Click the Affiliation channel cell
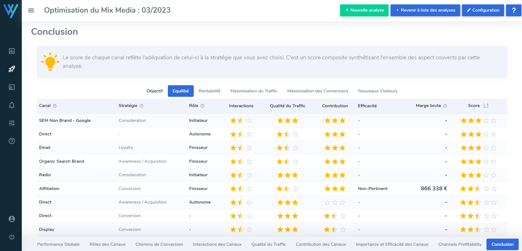The height and width of the screenshot is (251, 522). pyautogui.click(x=49, y=189)
